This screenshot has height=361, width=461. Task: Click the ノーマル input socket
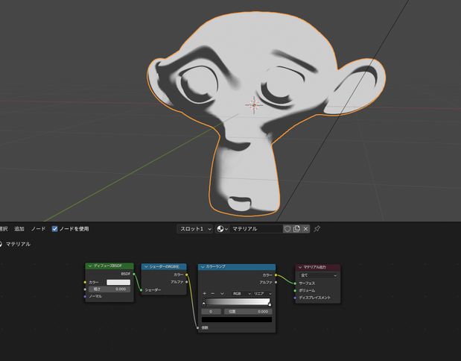[85, 296]
